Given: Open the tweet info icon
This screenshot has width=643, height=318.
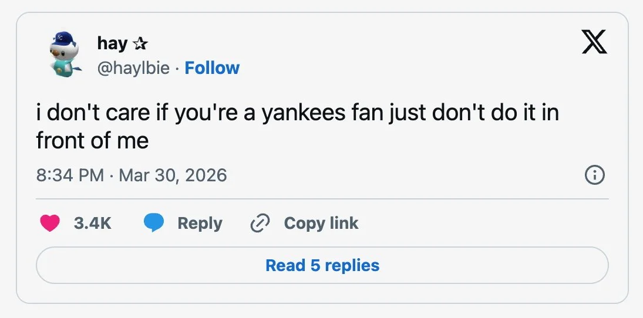Looking at the screenshot, I should (595, 175).
